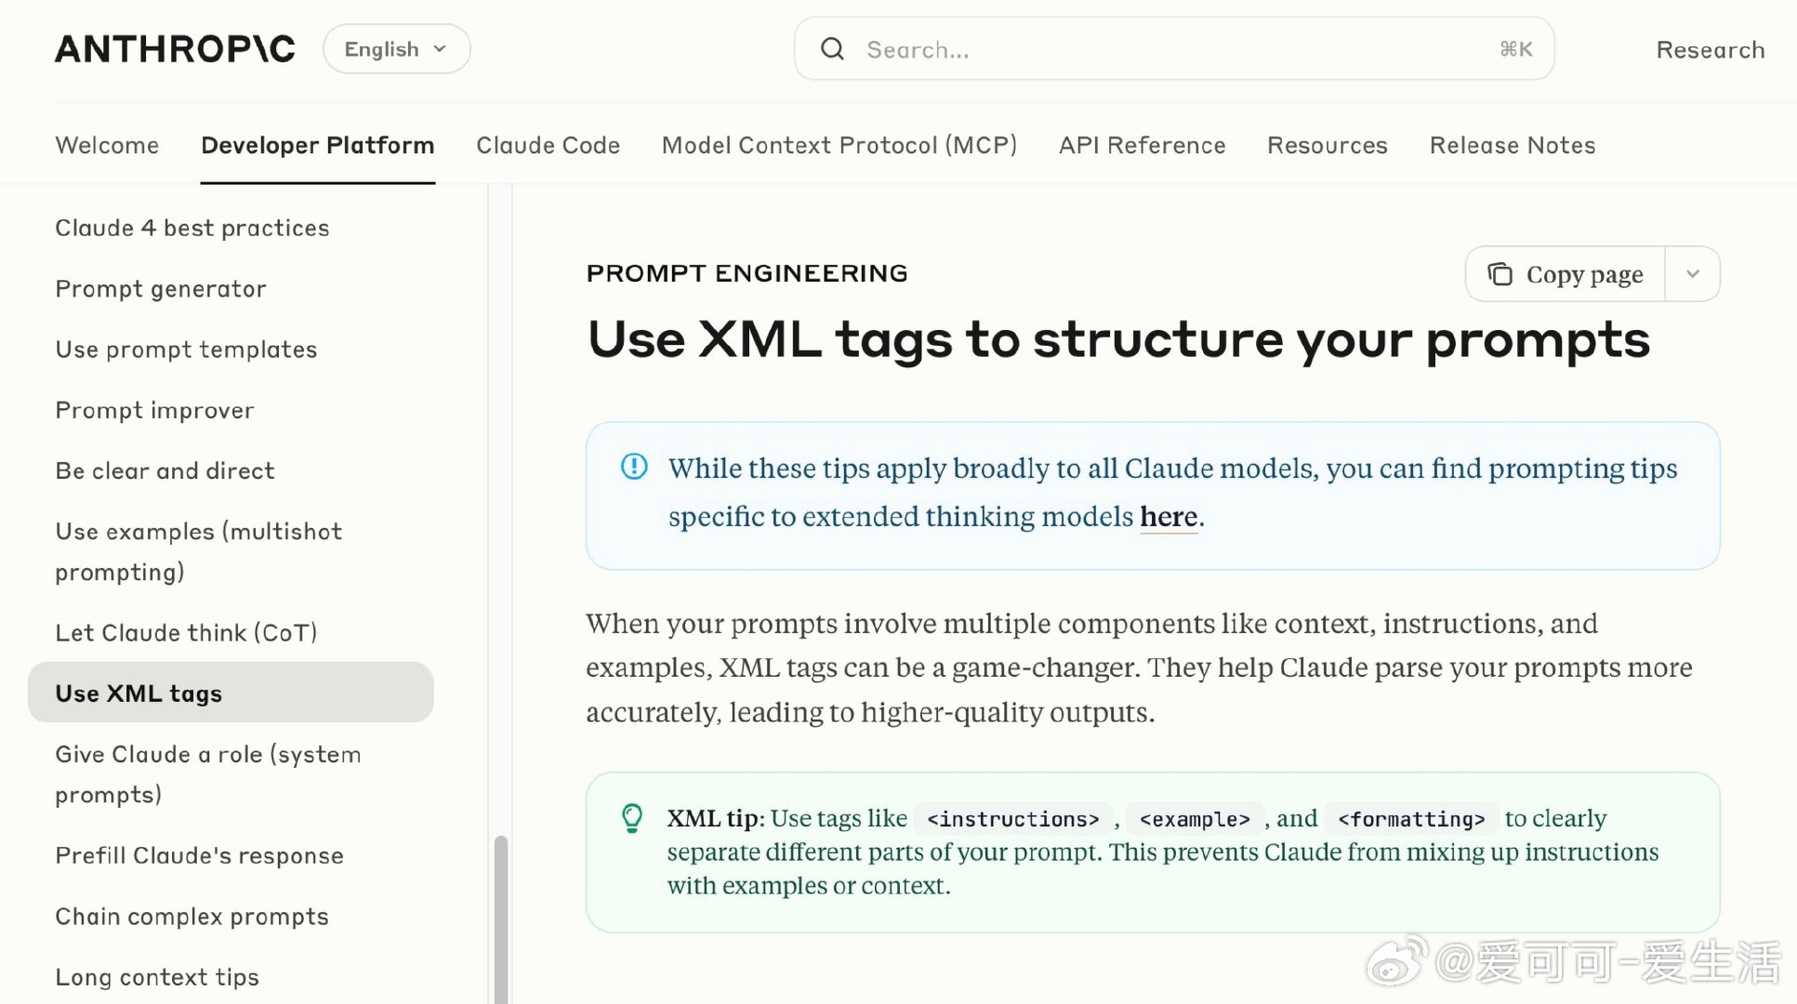Expand the Copy page options chevron
Screen dimensions: 1797x1004
[x=1692, y=274]
